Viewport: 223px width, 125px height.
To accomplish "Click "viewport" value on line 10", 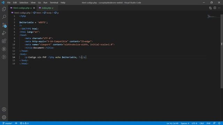I will click(45, 44).
